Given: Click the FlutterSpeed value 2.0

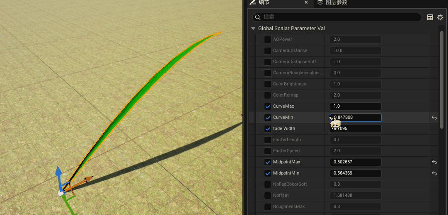Looking at the screenshot, I should 356,151.
